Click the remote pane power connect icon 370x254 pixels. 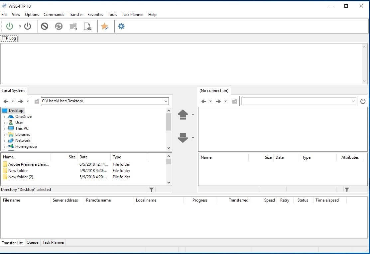coord(363,101)
